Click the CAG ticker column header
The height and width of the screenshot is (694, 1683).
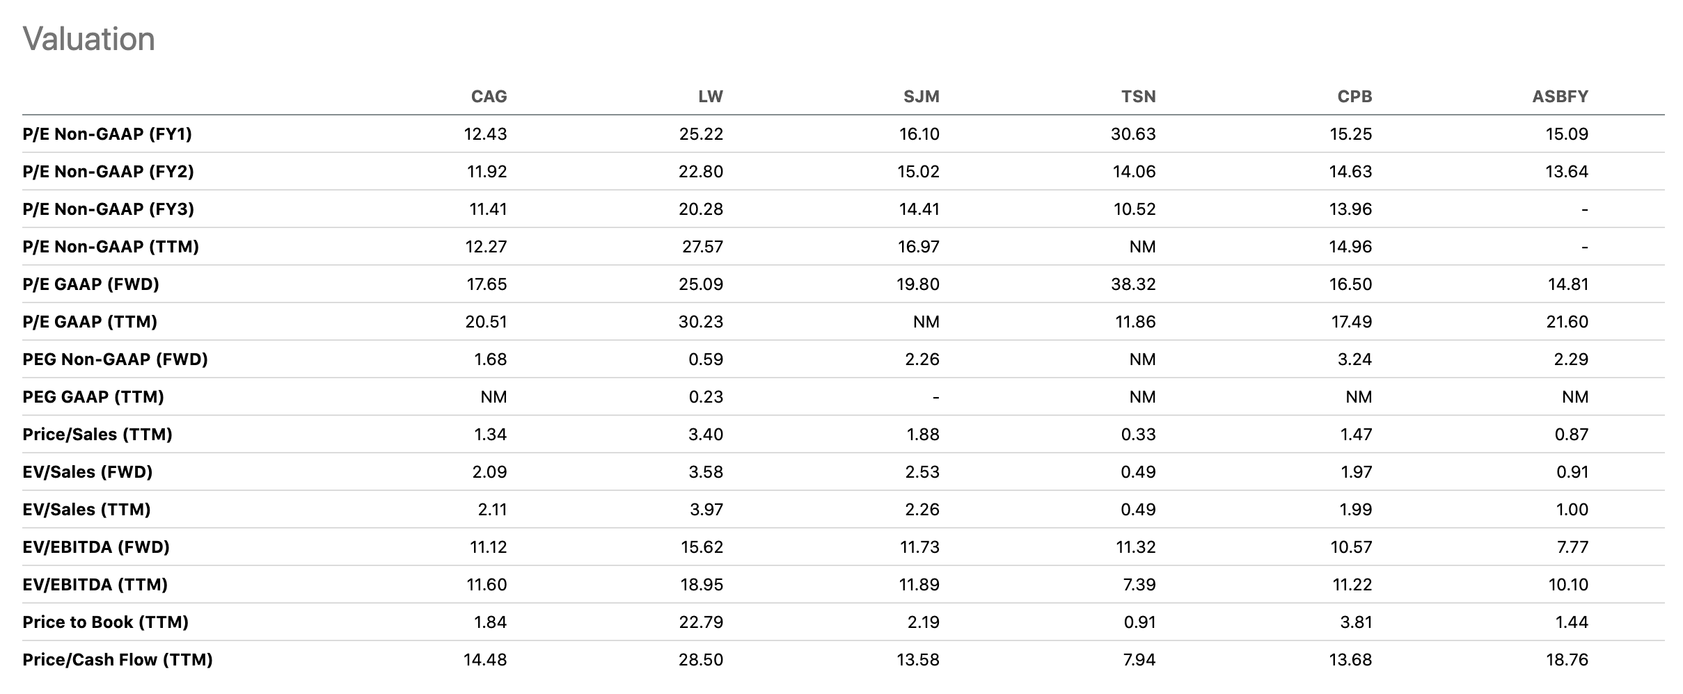click(x=489, y=97)
